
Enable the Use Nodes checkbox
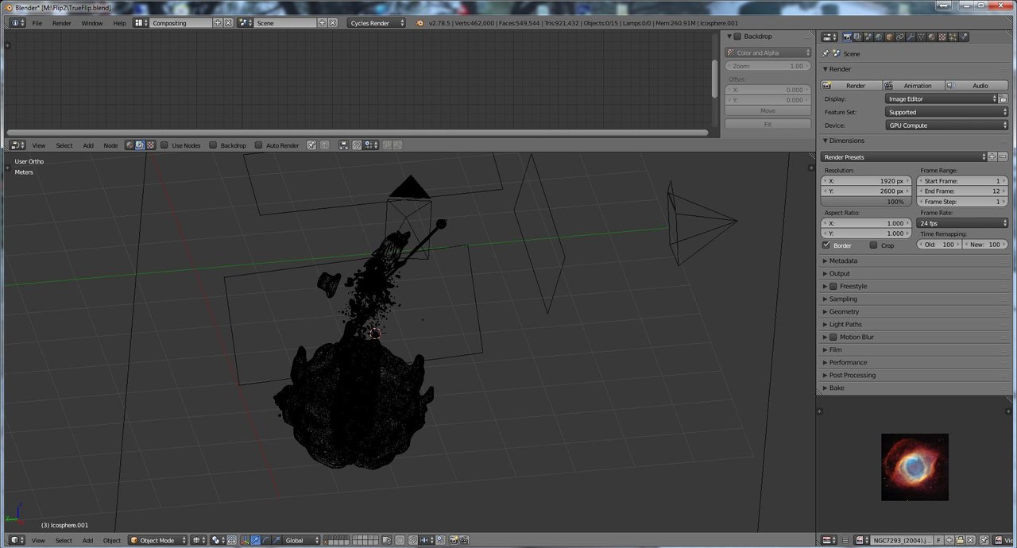(164, 145)
